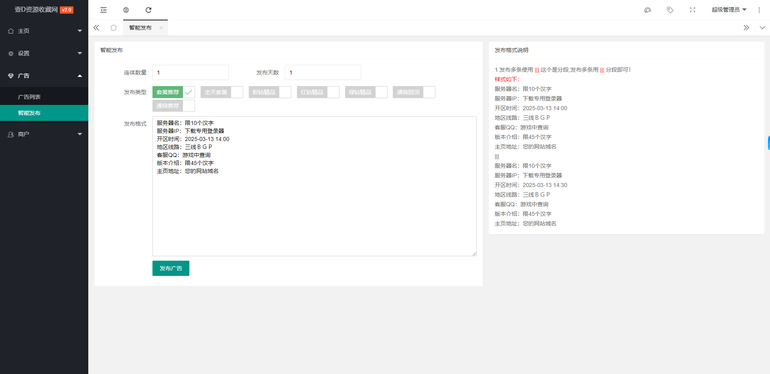The width and height of the screenshot is (770, 374).
Task: Expand the 商户 sidebar menu
Action: [x=44, y=134]
